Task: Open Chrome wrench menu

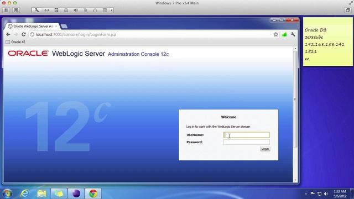Action: pyautogui.click(x=293, y=34)
